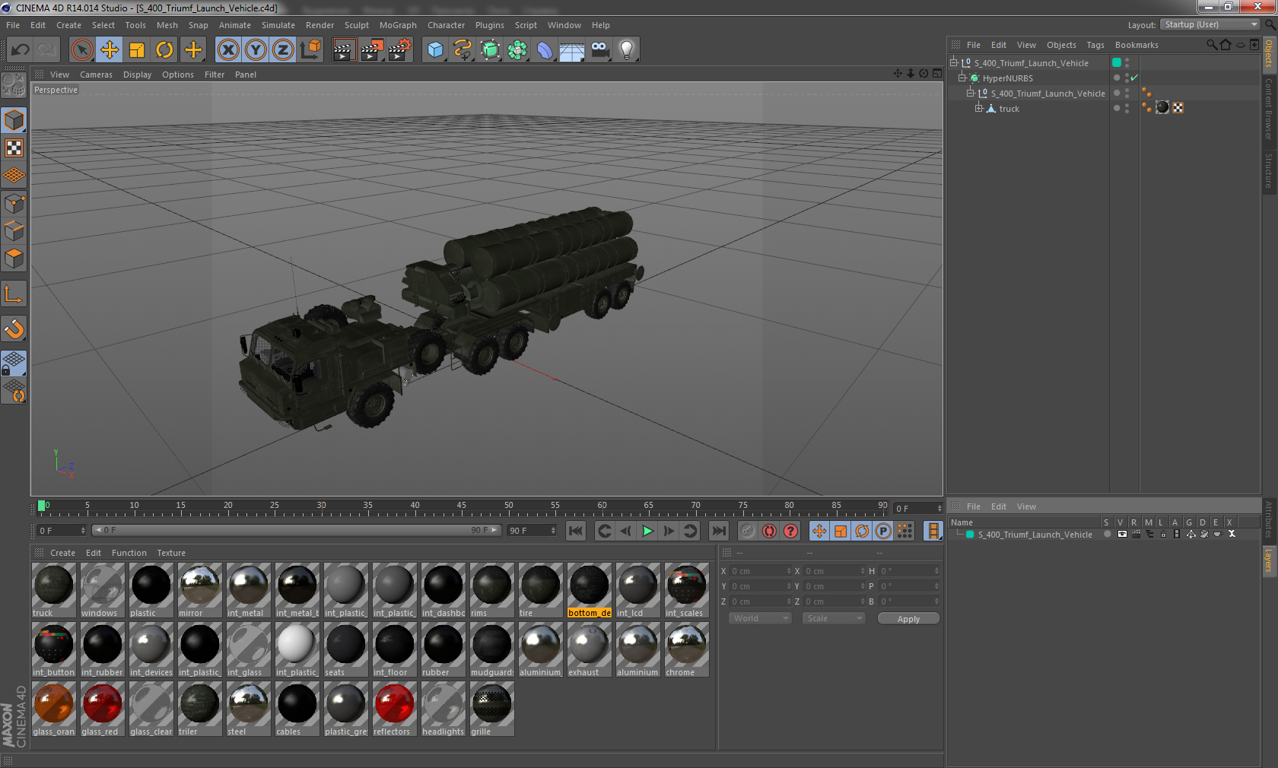Open the viewport Cameras menu
Screen dimensions: 1278x768
point(96,75)
